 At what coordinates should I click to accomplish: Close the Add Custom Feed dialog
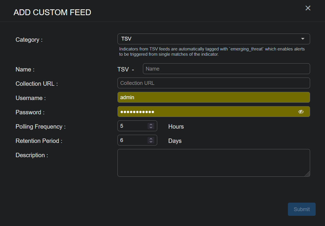click(x=308, y=8)
